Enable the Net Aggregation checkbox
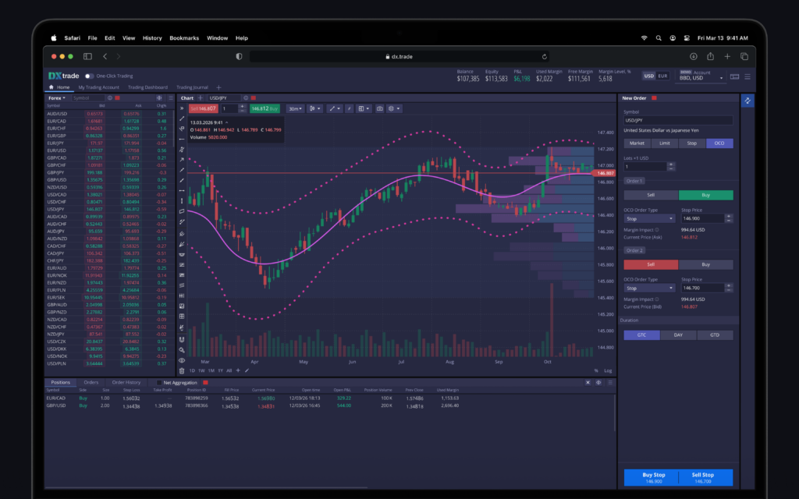The image size is (799, 499). click(158, 383)
